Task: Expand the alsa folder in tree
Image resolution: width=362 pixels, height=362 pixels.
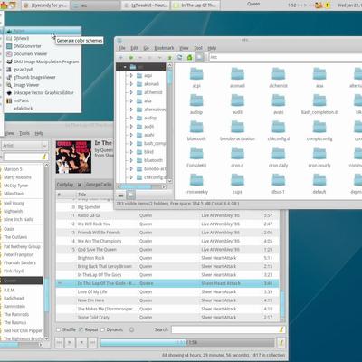Action: point(131,100)
